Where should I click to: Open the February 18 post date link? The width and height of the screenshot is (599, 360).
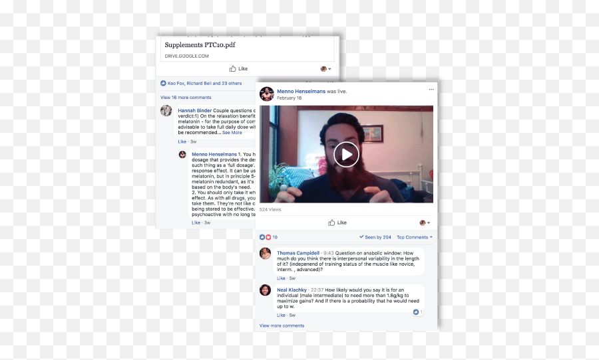click(x=290, y=98)
